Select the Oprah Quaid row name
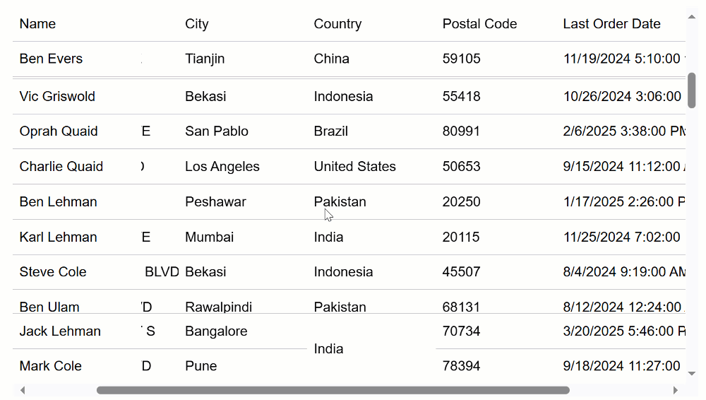This screenshot has width=706, height=400. 59,131
